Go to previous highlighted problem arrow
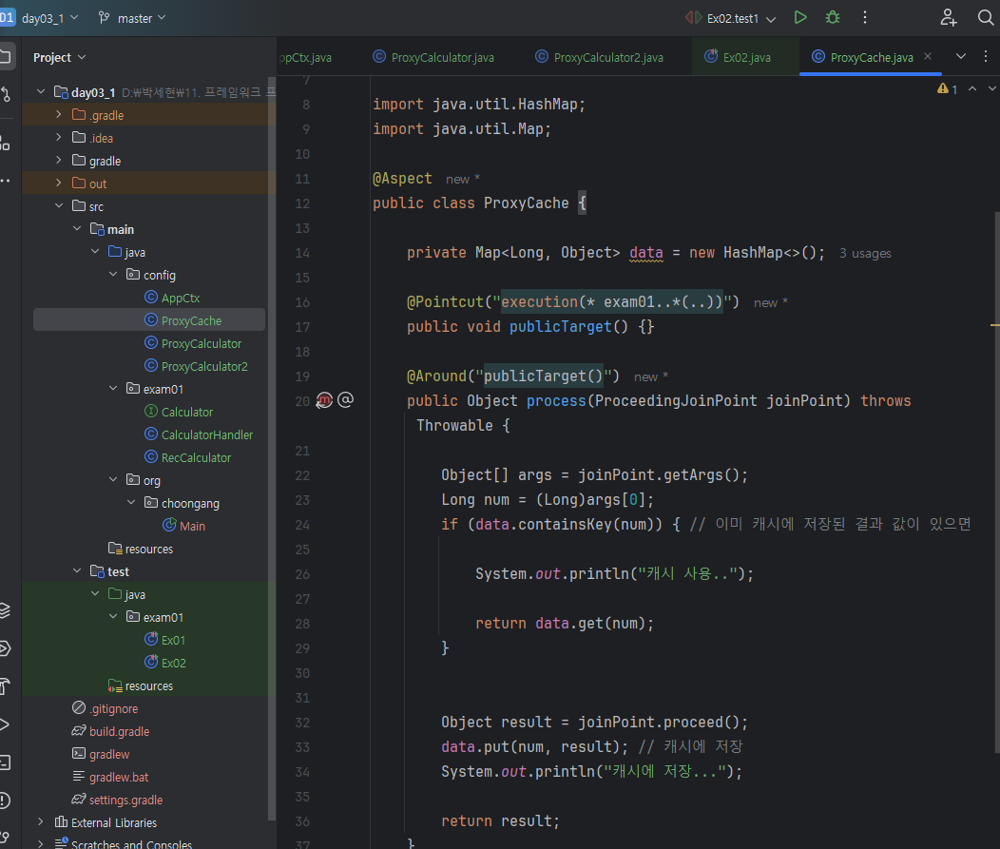Screen dimensions: 1000x849 coord(972,89)
